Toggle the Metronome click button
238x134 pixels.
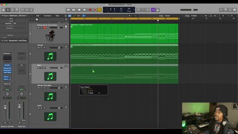pyautogui.click(x=158, y=10)
